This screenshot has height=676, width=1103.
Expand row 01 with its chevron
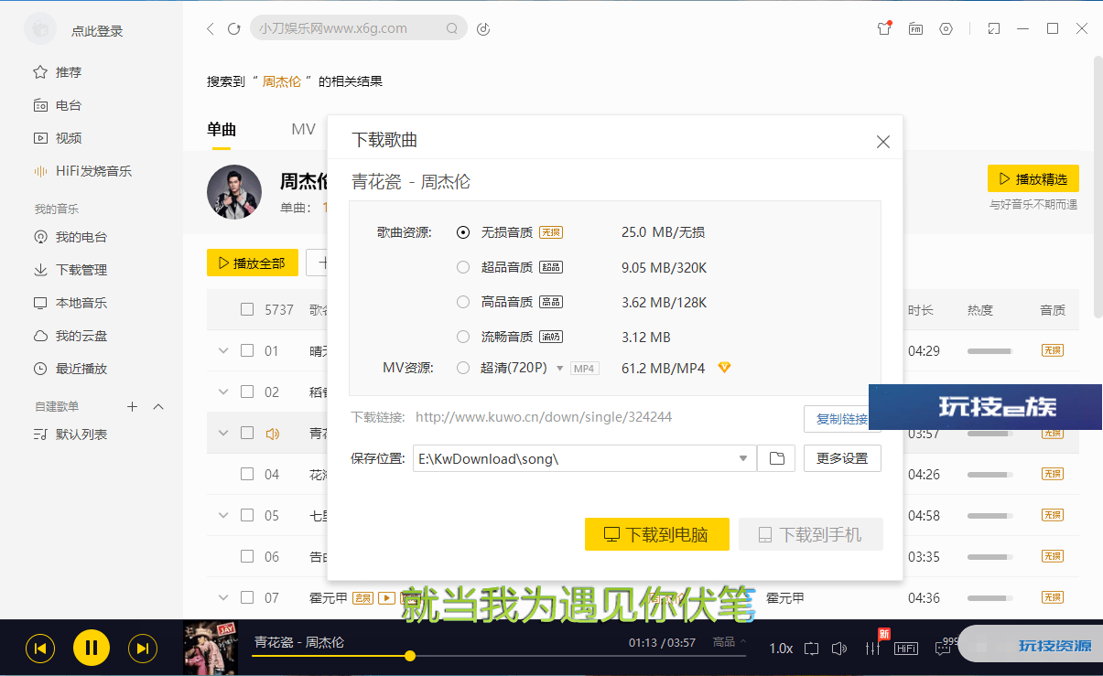tap(223, 350)
